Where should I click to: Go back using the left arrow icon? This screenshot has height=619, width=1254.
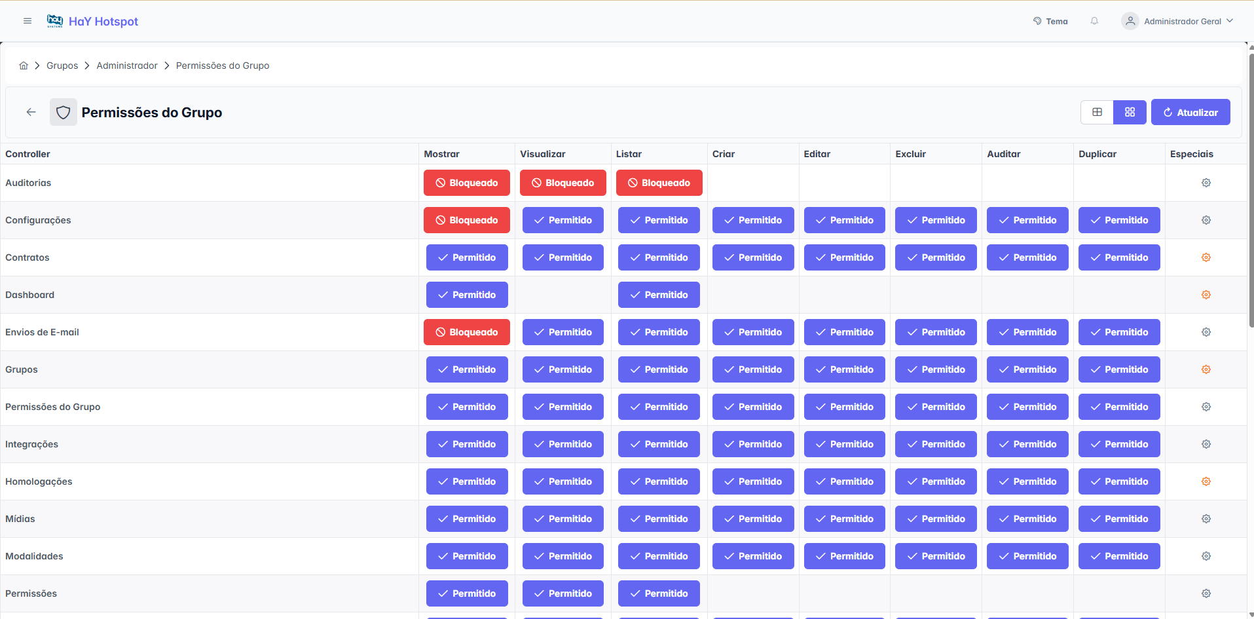click(x=31, y=112)
